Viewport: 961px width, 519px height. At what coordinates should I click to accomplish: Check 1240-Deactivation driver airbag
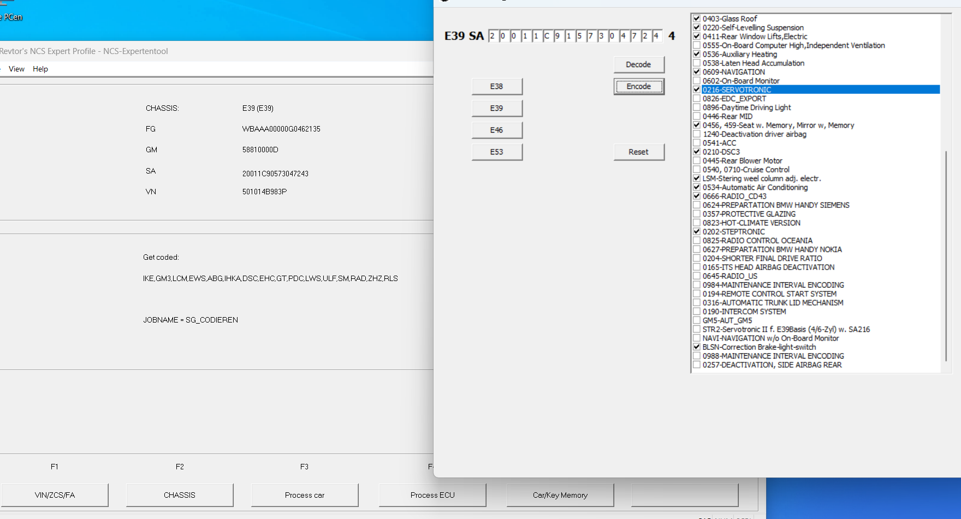[697, 134]
